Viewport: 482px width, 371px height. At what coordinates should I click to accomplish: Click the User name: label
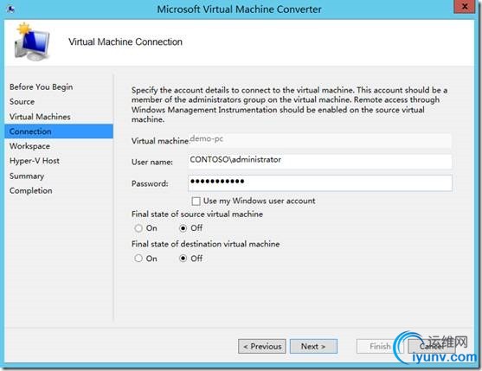coord(152,162)
